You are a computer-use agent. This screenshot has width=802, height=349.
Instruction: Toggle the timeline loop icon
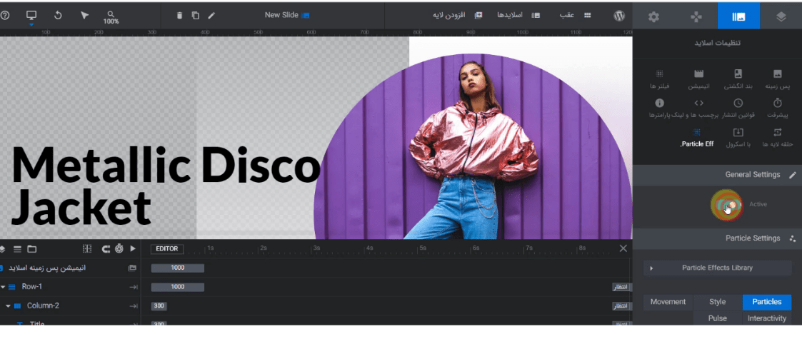coord(106,249)
